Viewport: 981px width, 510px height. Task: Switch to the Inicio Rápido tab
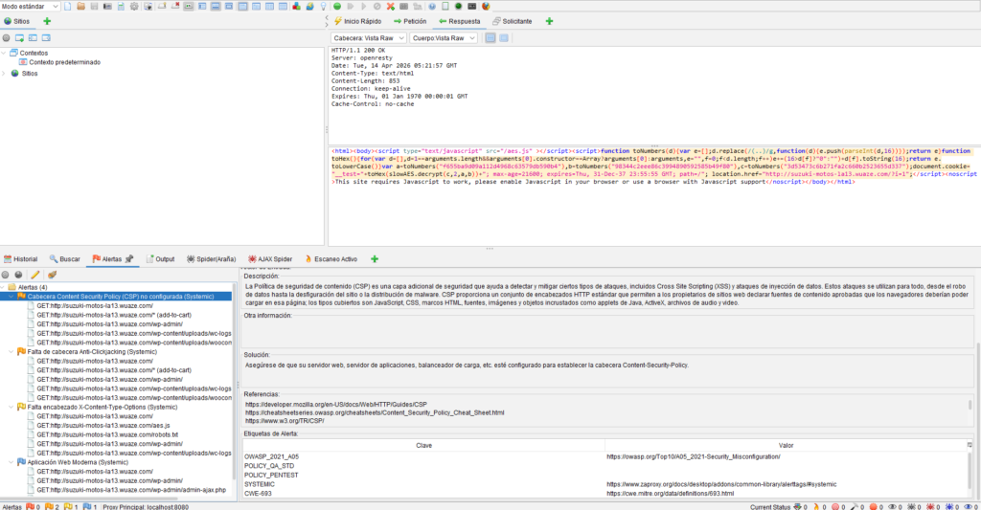tap(358, 21)
